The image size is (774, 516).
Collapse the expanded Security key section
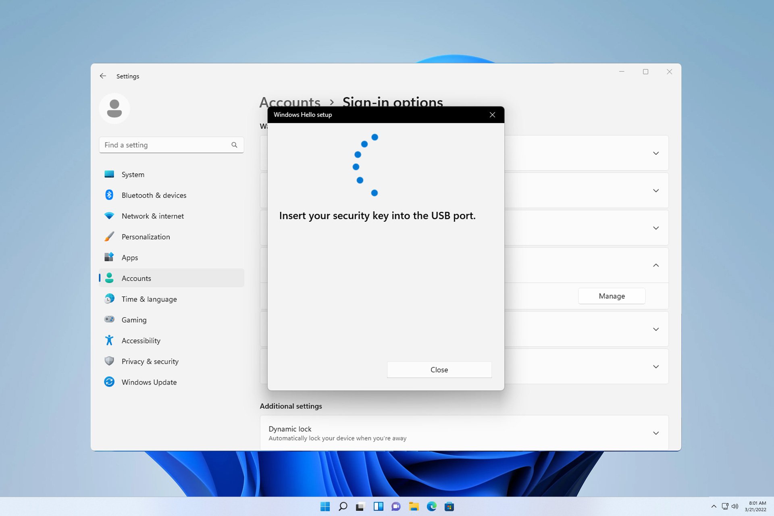tap(656, 265)
